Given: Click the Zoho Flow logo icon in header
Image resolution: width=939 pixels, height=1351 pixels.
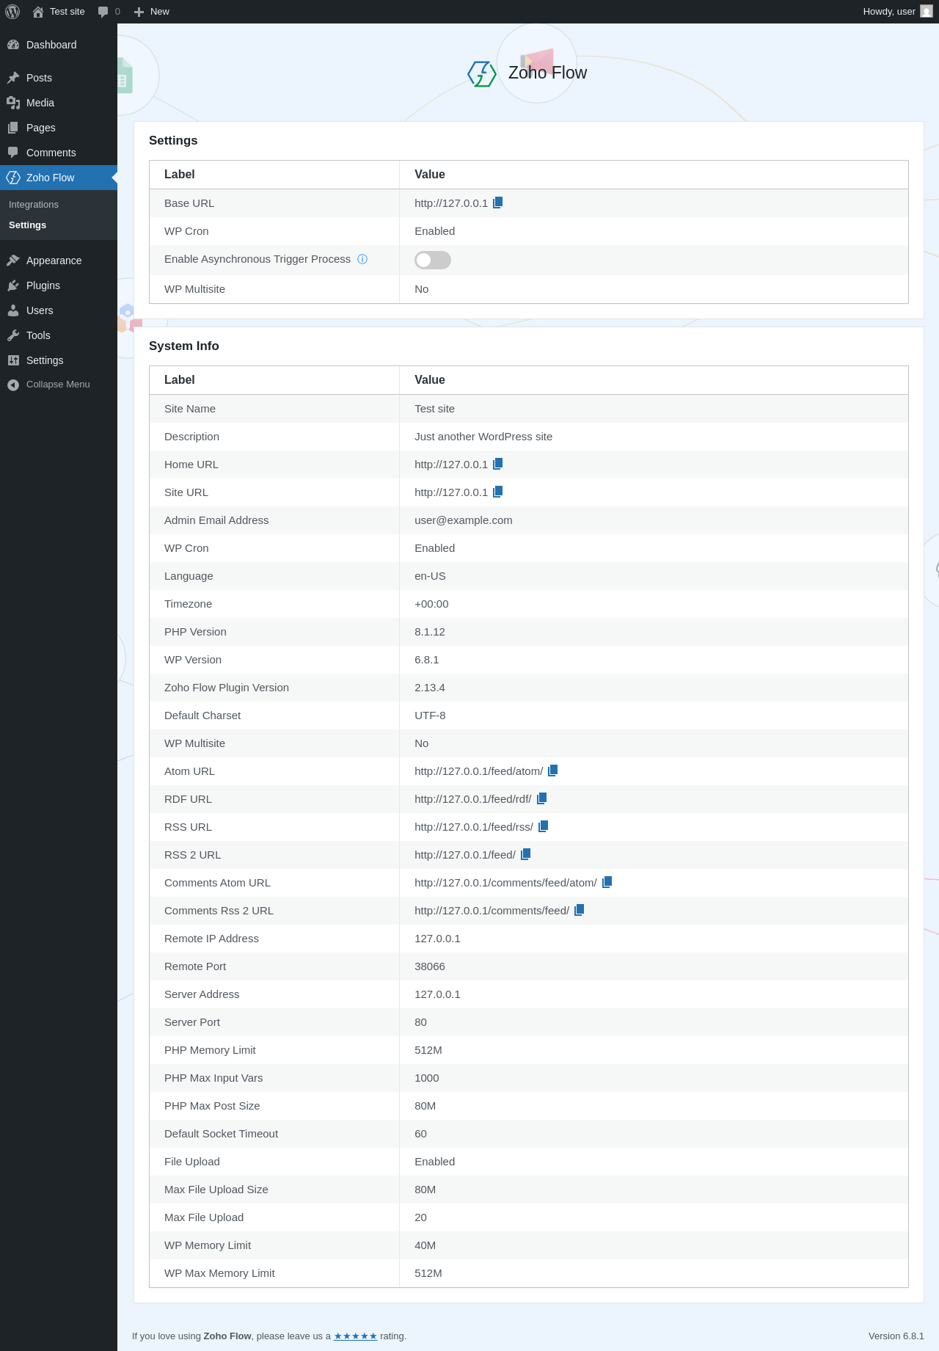Looking at the screenshot, I should (x=482, y=73).
